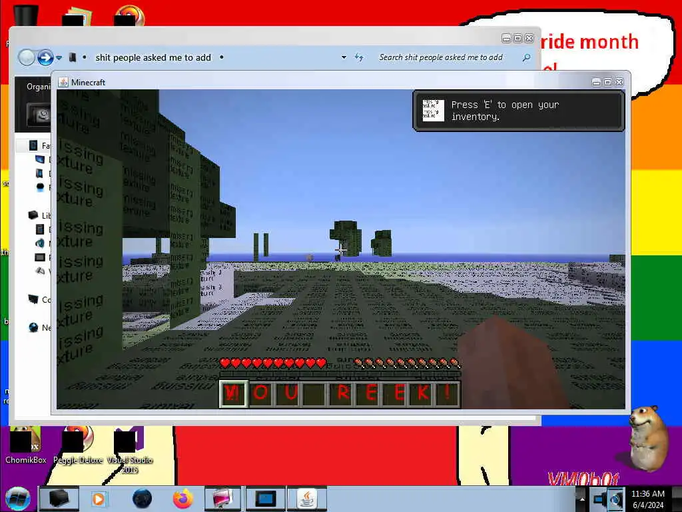Select the hotbar slot showing exclamation mark

pyautogui.click(x=447, y=393)
